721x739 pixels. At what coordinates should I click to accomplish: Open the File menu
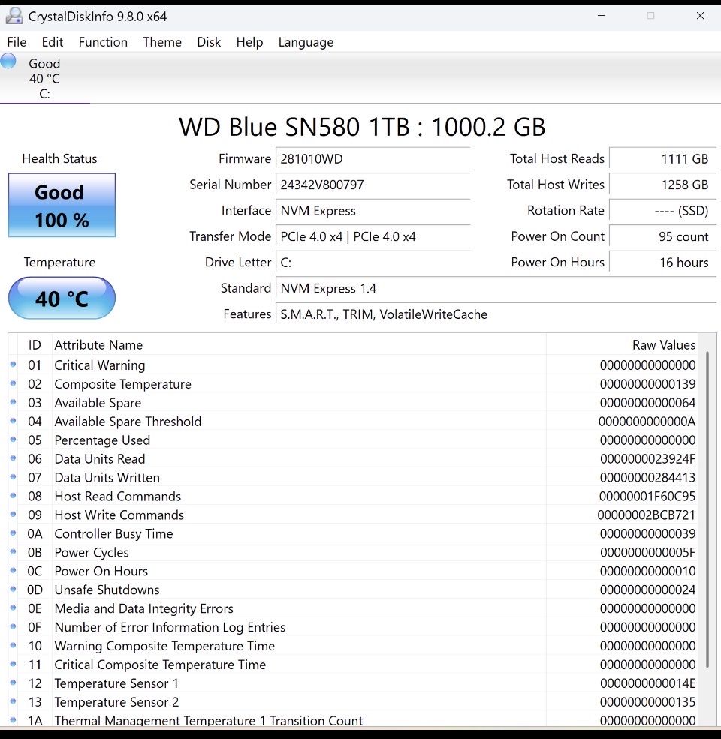[17, 42]
